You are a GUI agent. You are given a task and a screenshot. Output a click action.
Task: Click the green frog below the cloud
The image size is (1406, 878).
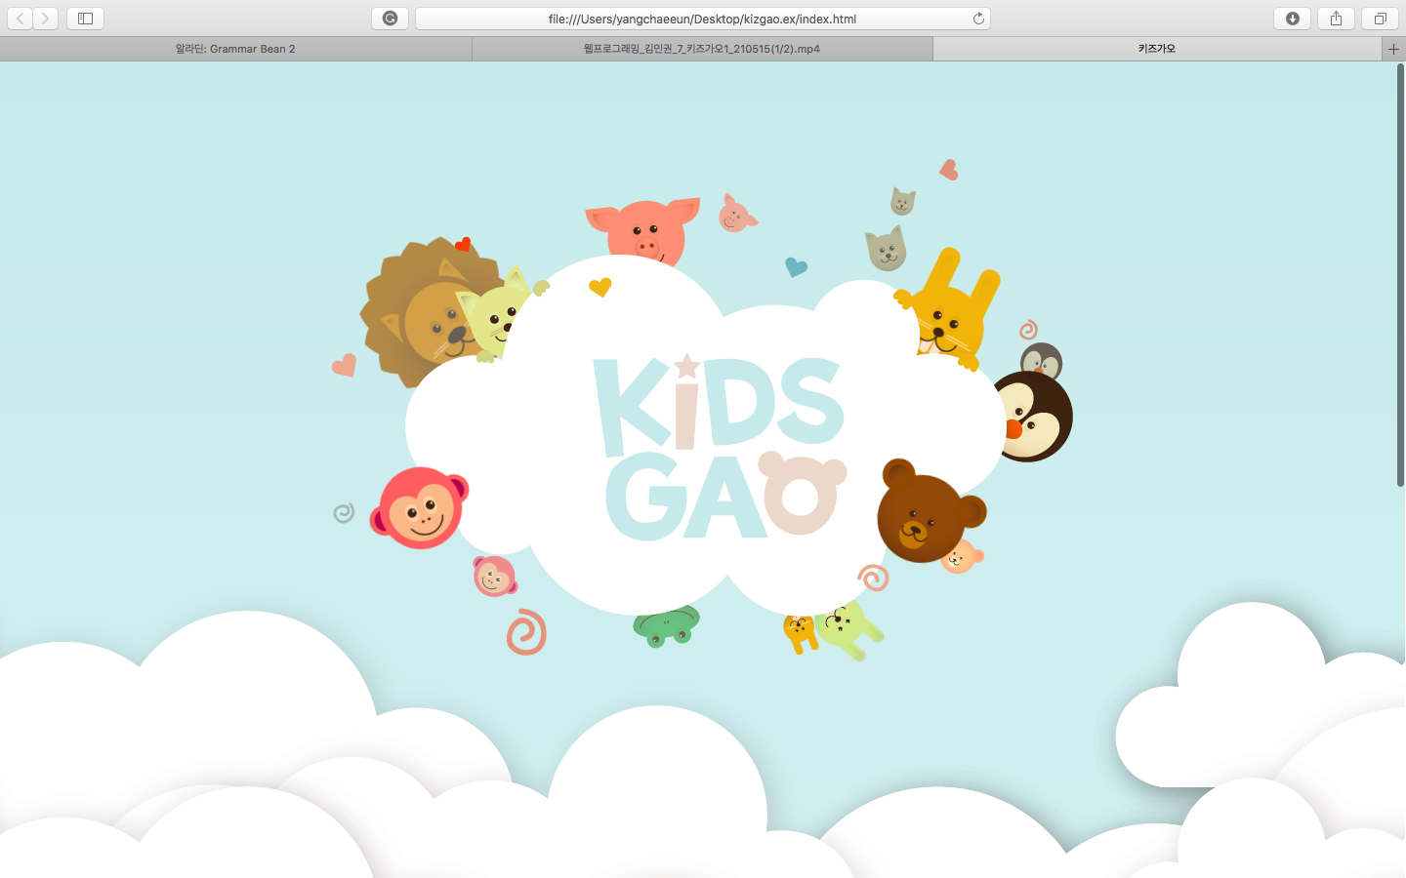tap(667, 626)
